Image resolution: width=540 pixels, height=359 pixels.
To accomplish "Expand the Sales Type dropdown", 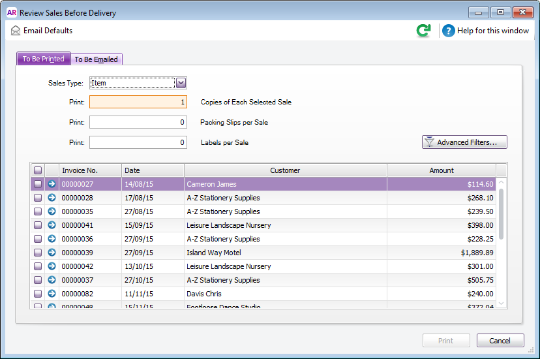I will [x=181, y=83].
